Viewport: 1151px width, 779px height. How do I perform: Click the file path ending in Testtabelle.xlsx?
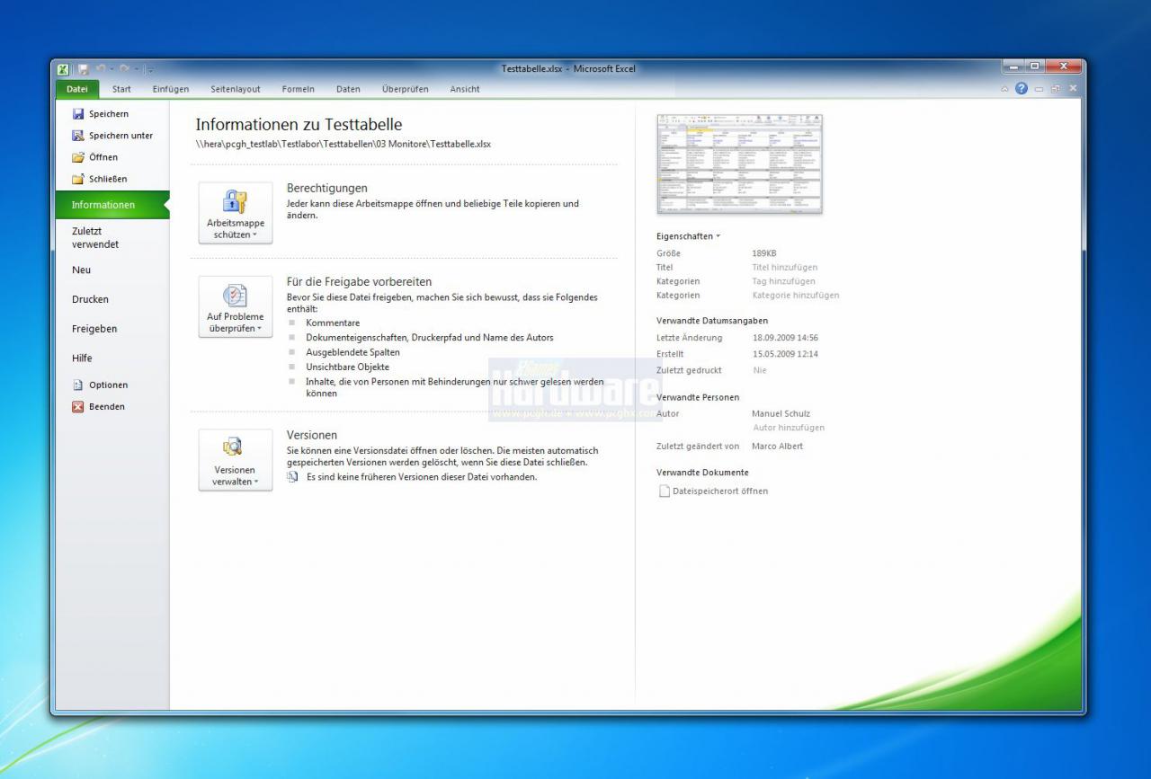(x=344, y=143)
